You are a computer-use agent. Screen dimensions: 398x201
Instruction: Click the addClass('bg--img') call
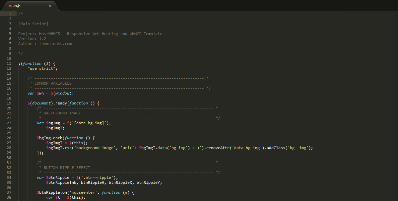tap(289, 148)
